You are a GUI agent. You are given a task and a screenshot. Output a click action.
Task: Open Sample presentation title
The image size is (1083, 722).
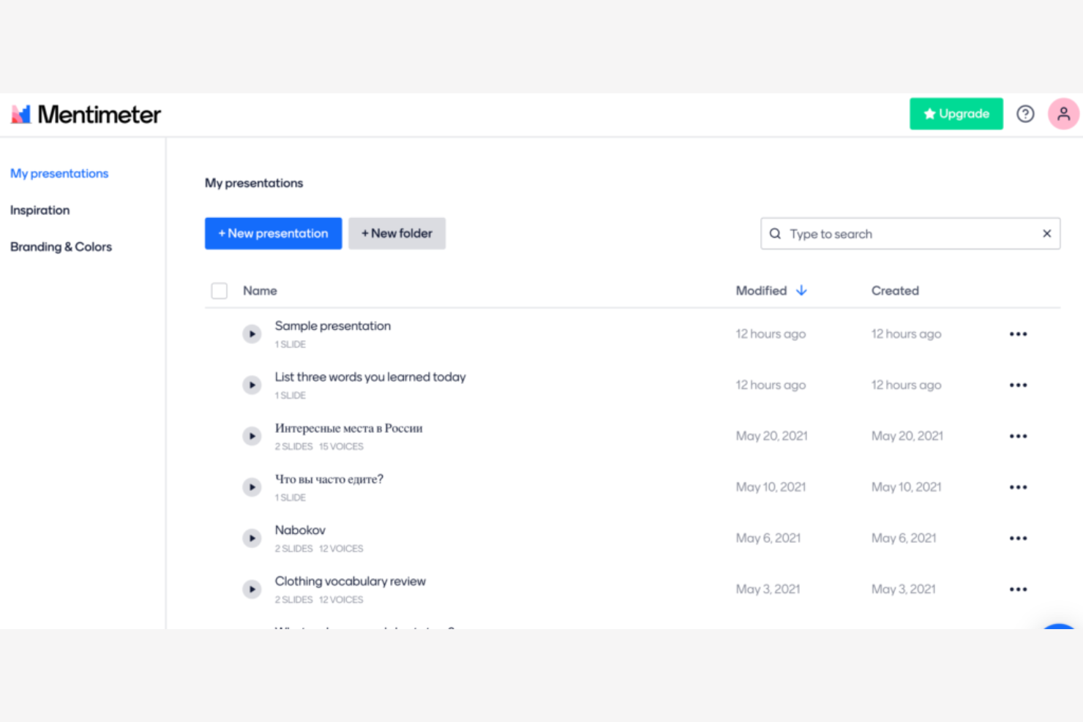point(333,326)
